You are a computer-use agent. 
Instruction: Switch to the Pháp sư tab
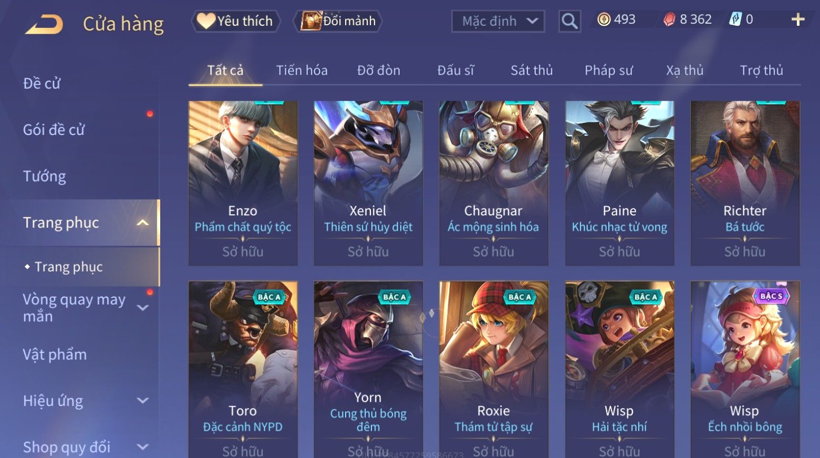coord(608,70)
